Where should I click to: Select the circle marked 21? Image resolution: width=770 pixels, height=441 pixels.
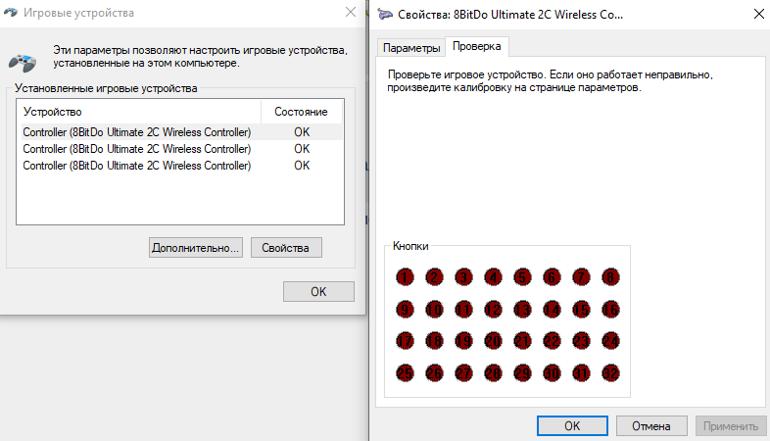pos(522,341)
